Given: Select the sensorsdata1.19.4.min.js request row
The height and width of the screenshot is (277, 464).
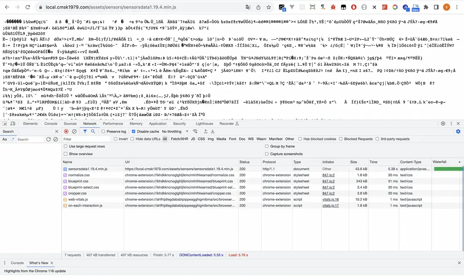Looking at the screenshot, I should point(262,169).
